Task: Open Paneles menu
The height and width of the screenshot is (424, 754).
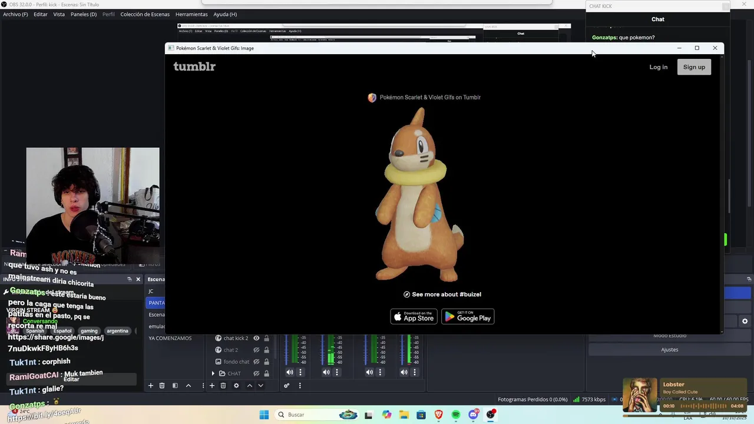Action: click(x=84, y=14)
